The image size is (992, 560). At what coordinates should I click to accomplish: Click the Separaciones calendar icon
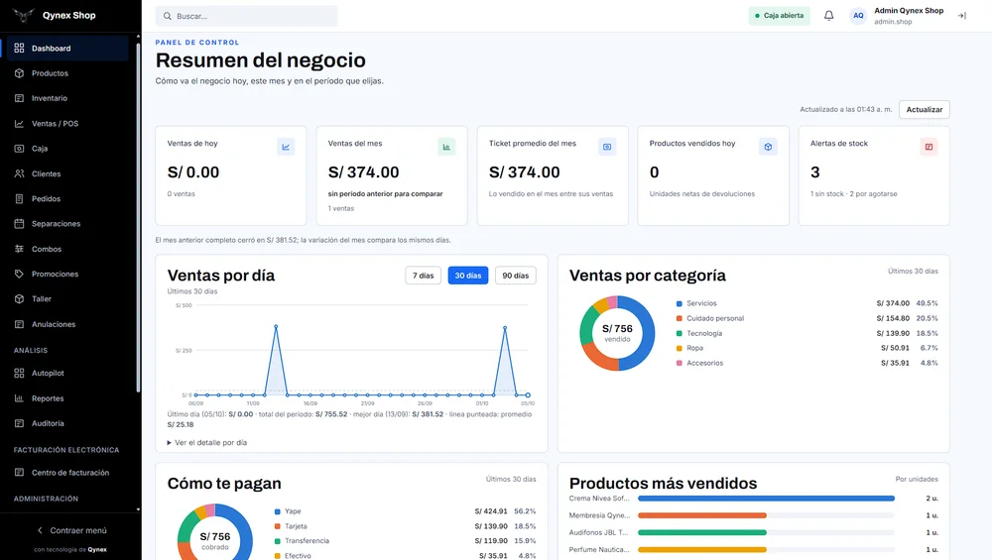pos(19,224)
